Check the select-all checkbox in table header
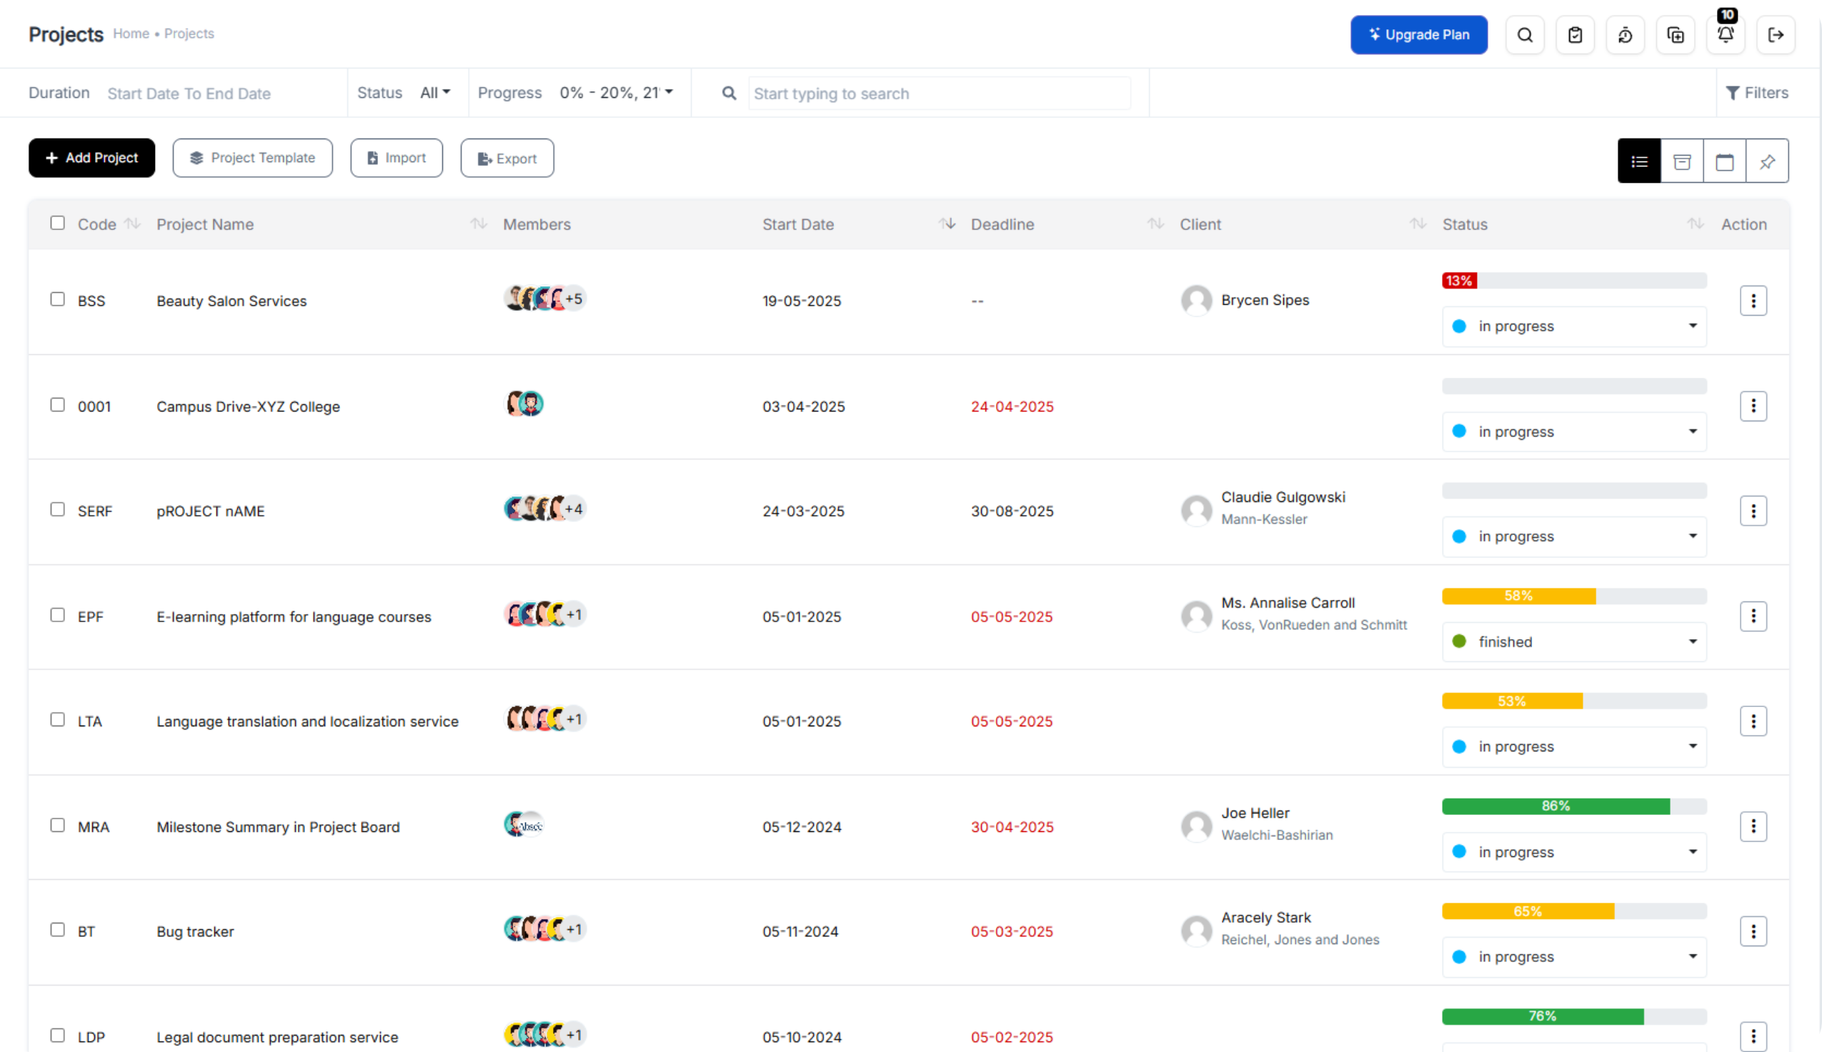 pyautogui.click(x=58, y=224)
